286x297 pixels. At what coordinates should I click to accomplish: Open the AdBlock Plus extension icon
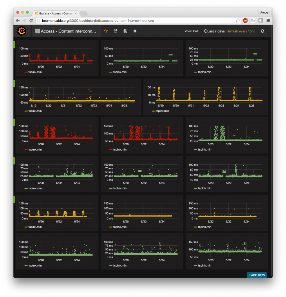pos(245,21)
